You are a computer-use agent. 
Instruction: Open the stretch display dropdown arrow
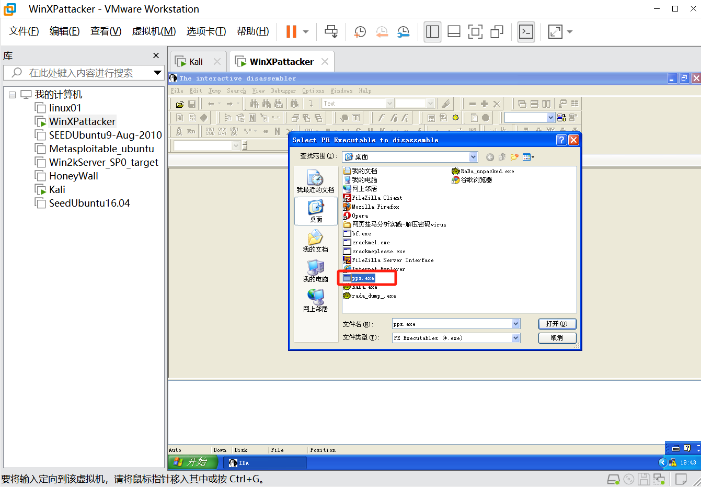(x=570, y=32)
